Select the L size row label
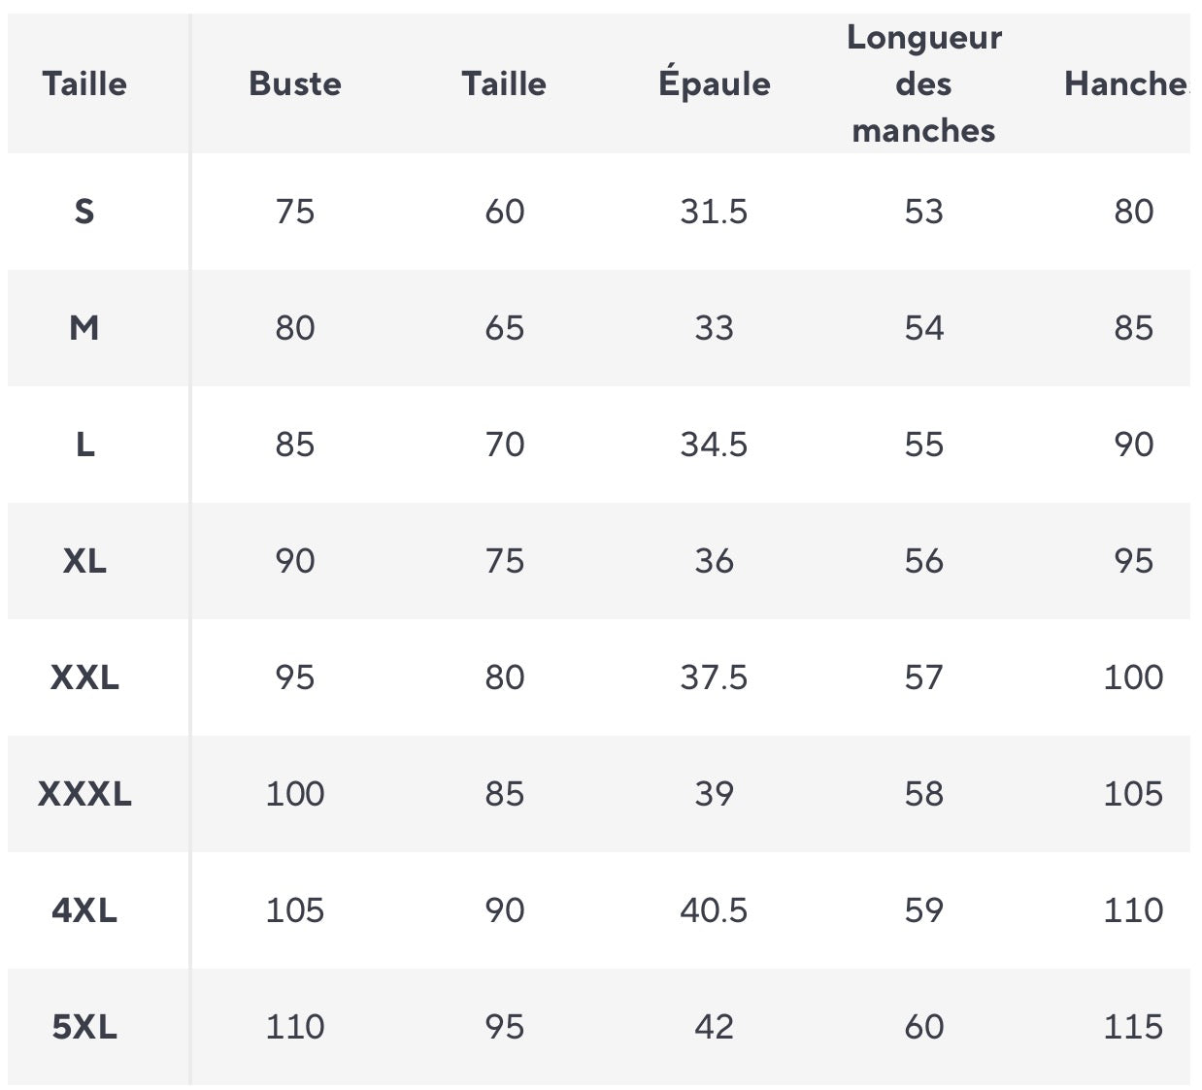The height and width of the screenshot is (1090, 1202). point(84,445)
